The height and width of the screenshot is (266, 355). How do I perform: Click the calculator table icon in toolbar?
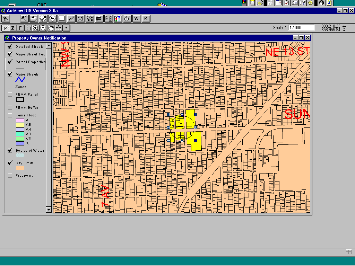click(99, 18)
